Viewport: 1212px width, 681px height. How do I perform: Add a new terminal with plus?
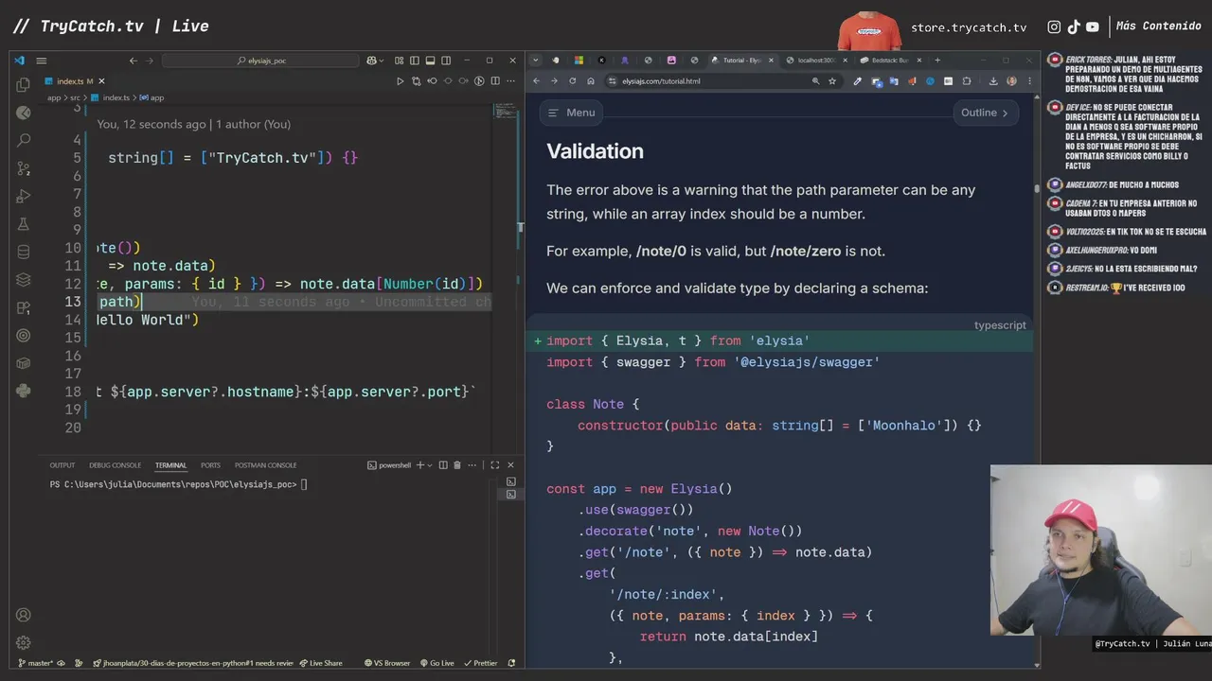(x=420, y=465)
